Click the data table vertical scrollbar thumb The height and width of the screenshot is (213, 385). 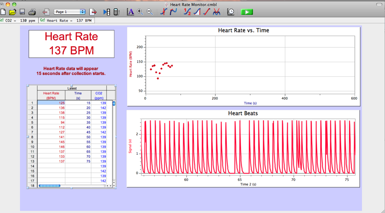click(x=114, y=103)
